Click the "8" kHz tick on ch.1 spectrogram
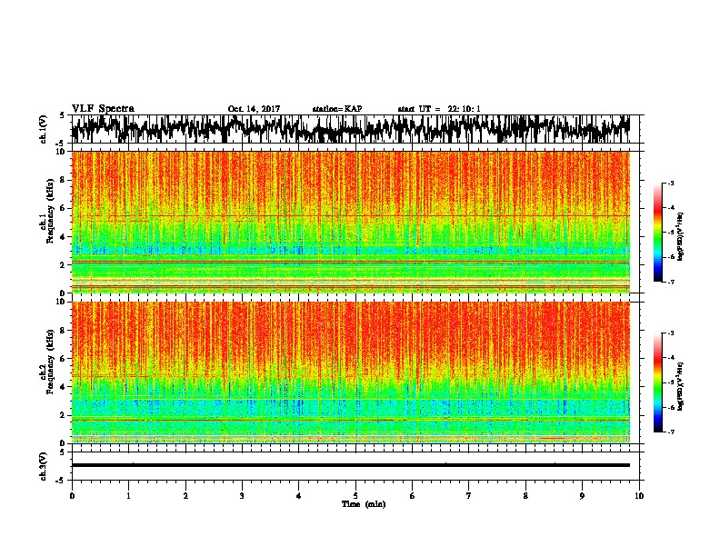 click(x=64, y=180)
